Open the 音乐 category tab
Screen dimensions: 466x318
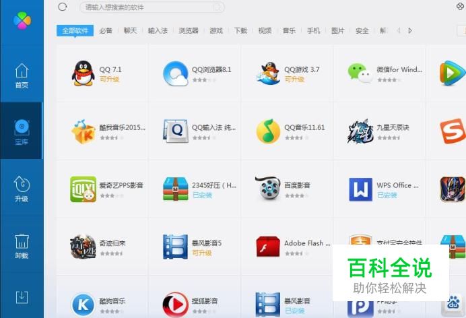point(289,30)
